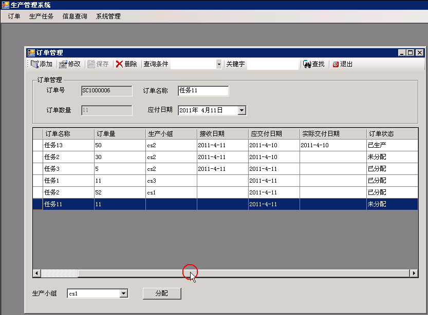Click the grid's left scroll arrow
Image resolution: width=428 pixels, height=315 pixels.
coord(37,273)
